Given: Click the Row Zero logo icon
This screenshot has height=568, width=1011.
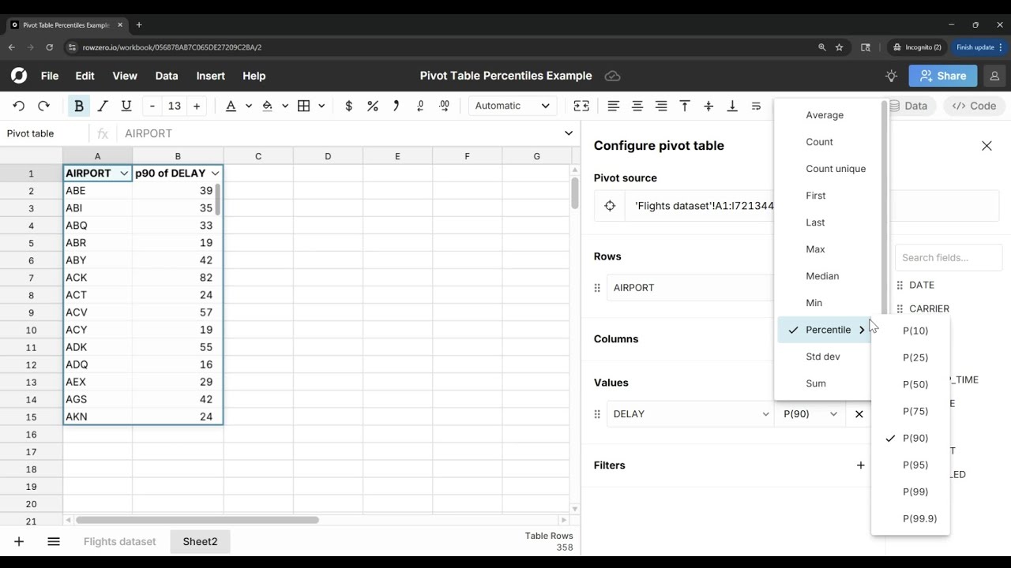Looking at the screenshot, I should [x=19, y=76].
